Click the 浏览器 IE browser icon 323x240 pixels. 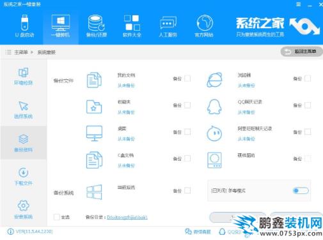coord(214,80)
